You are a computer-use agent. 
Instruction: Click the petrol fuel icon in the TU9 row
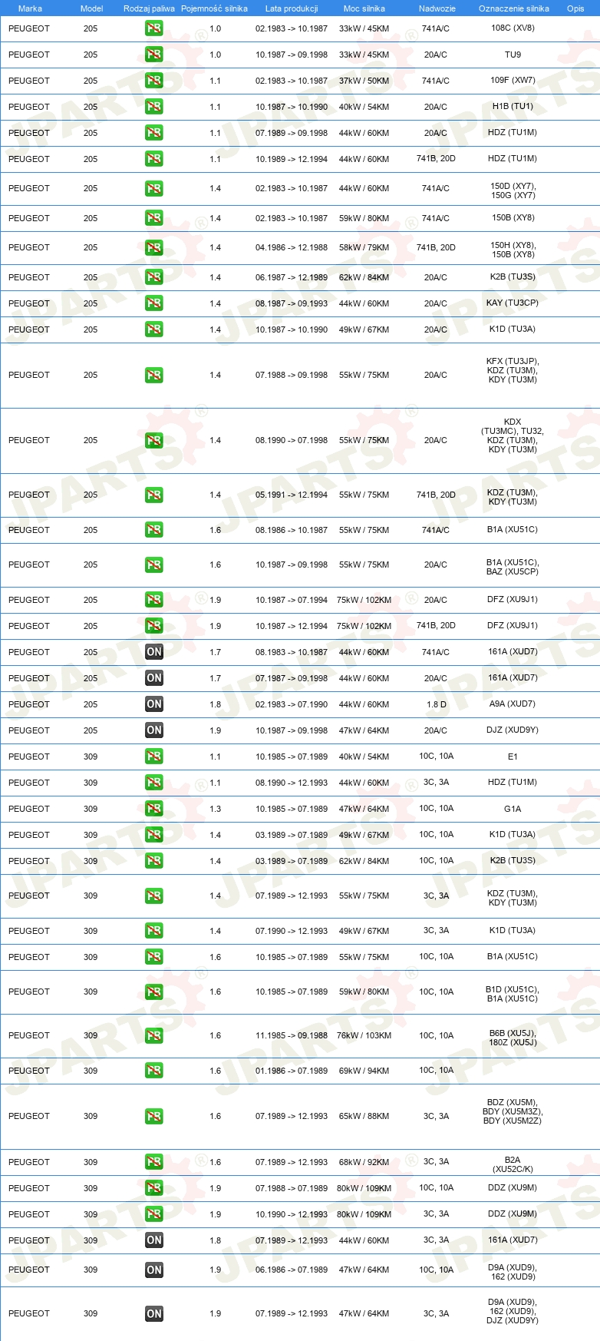tap(154, 55)
